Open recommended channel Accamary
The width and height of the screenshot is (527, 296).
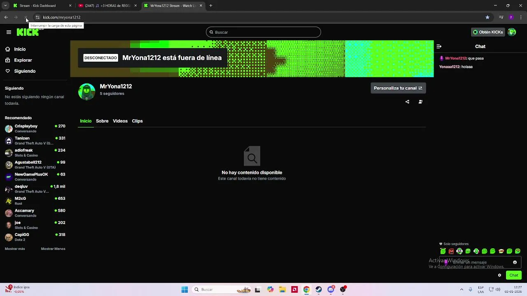click(x=35, y=213)
